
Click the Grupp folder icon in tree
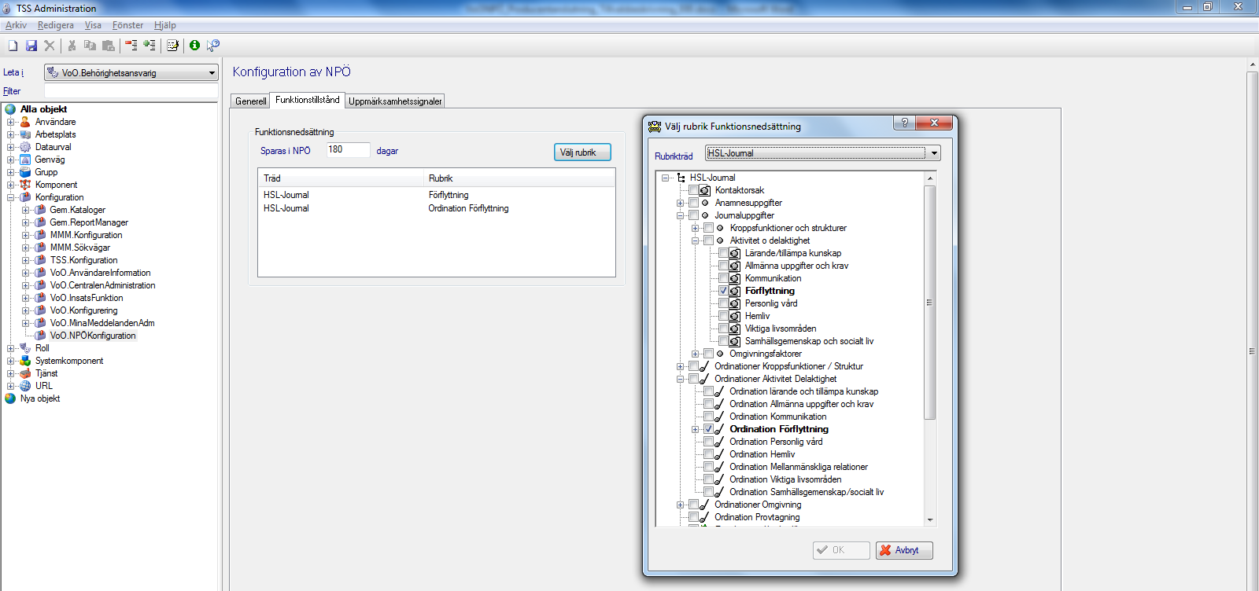pyautogui.click(x=25, y=172)
